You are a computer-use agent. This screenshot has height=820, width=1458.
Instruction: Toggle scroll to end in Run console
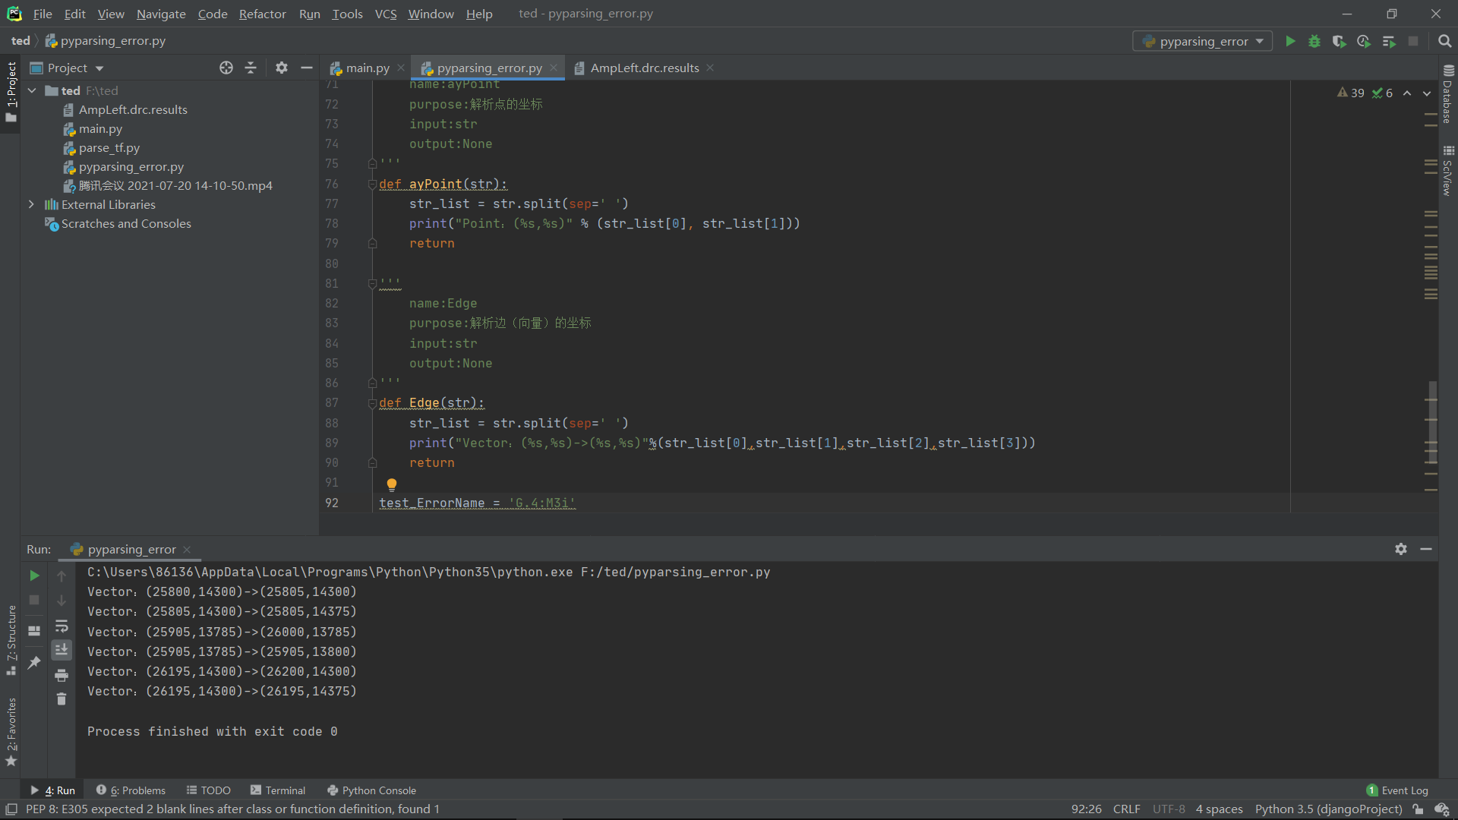pyautogui.click(x=62, y=650)
